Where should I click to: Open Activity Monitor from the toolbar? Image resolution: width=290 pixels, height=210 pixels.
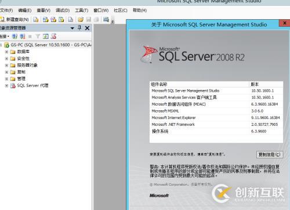pyautogui.click(x=106, y=19)
